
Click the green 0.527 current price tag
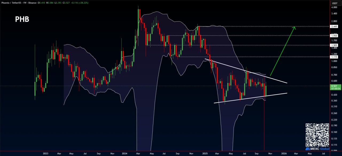pos(335,86)
